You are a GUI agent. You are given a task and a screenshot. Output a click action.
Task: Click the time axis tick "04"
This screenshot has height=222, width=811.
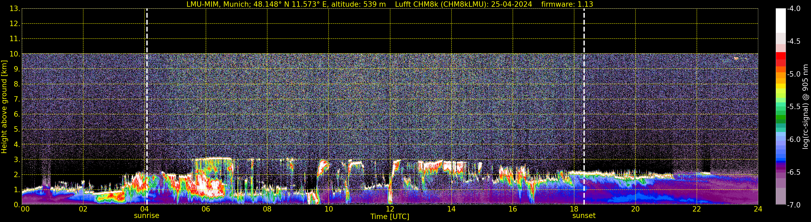[x=144, y=209]
